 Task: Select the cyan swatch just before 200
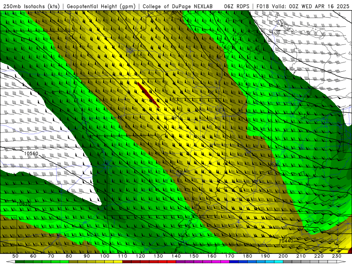[279, 261]
